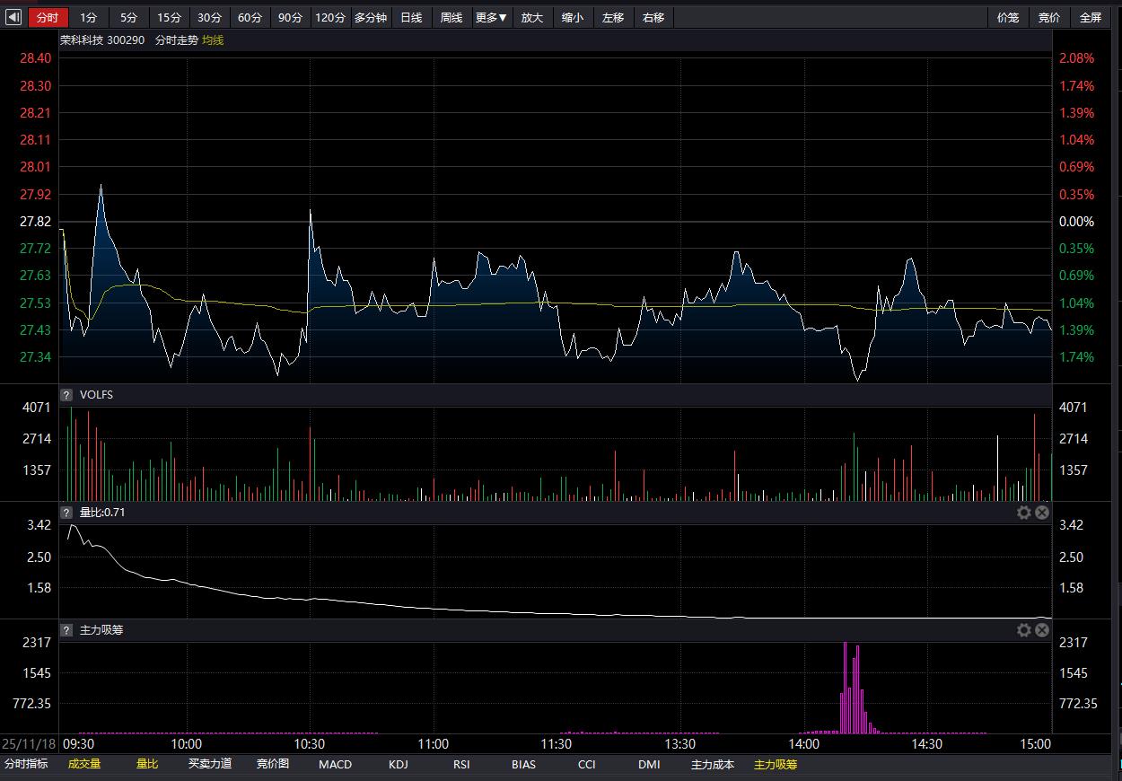
Task: Open help icon for 主力吸筹 panel
Action: (x=66, y=630)
